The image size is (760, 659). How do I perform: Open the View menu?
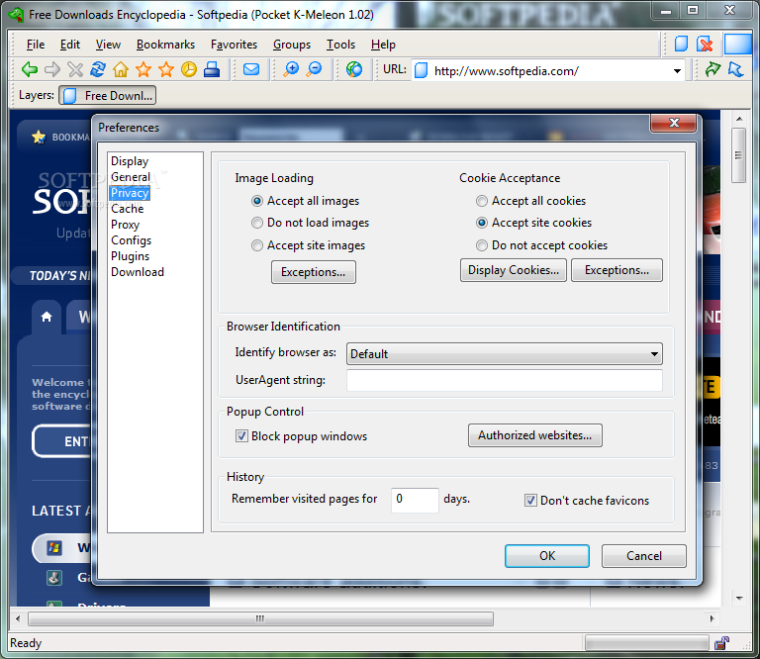tap(108, 45)
